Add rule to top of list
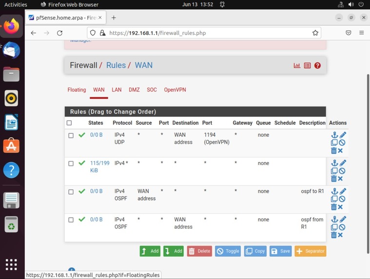The height and width of the screenshot is (279, 370). 150,251
